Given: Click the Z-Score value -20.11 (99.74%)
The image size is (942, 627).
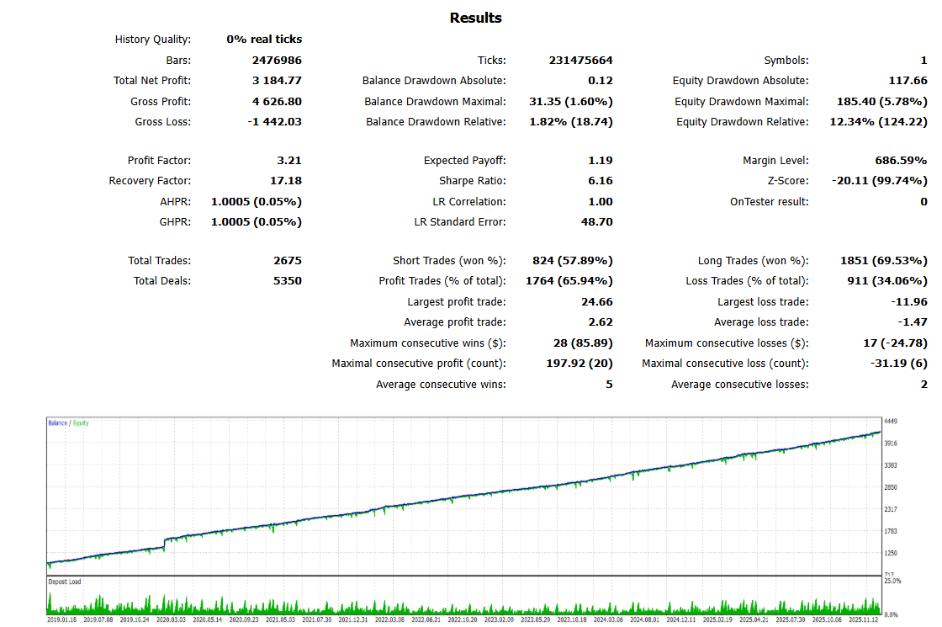Looking at the screenshot, I should tap(880, 180).
